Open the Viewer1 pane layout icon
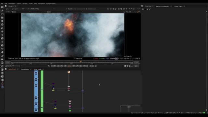 [x=6, y=6]
